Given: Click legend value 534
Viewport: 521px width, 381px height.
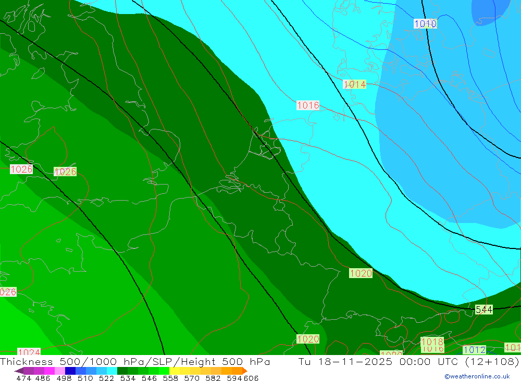Looking at the screenshot, I should point(128,378).
